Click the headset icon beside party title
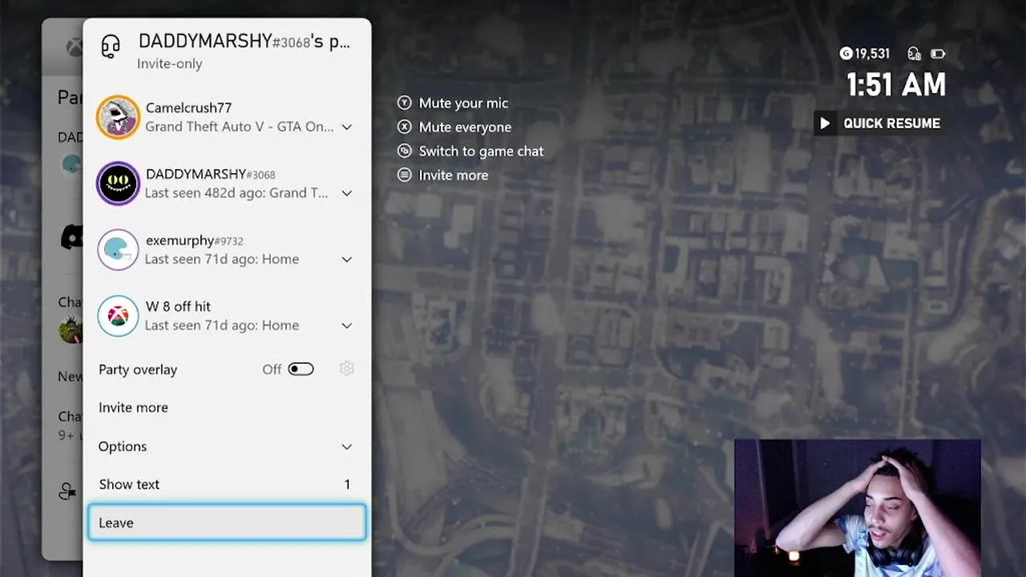 [x=111, y=46]
